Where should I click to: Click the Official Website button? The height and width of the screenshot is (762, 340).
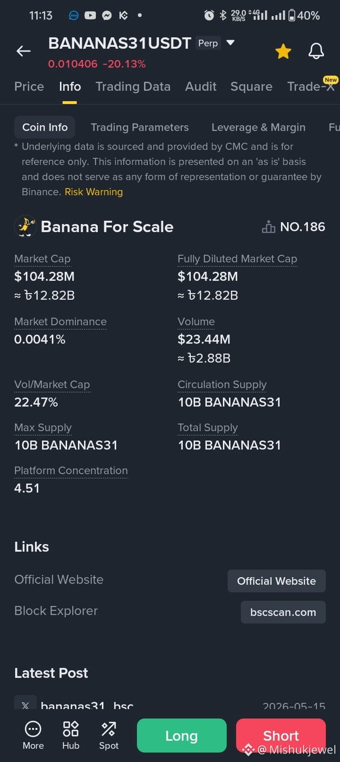(277, 581)
